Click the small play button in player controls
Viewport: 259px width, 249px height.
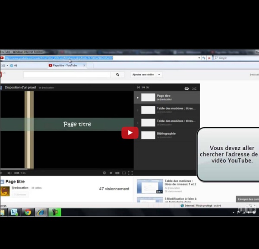coord(1,173)
